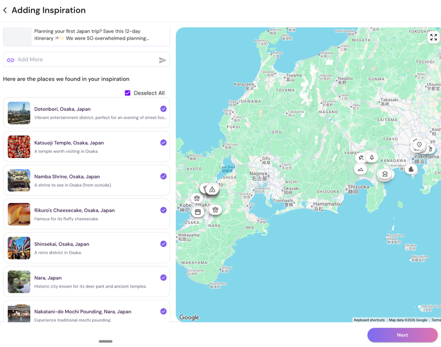Click the link icon in Add More field
This screenshot has width=441, height=347.
coord(10,60)
